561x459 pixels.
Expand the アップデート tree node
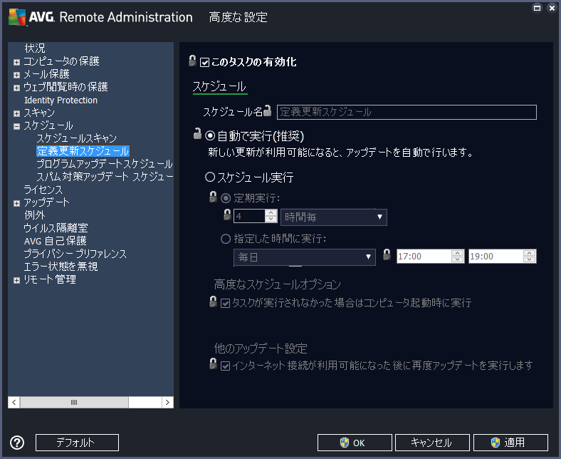pyautogui.click(x=16, y=204)
